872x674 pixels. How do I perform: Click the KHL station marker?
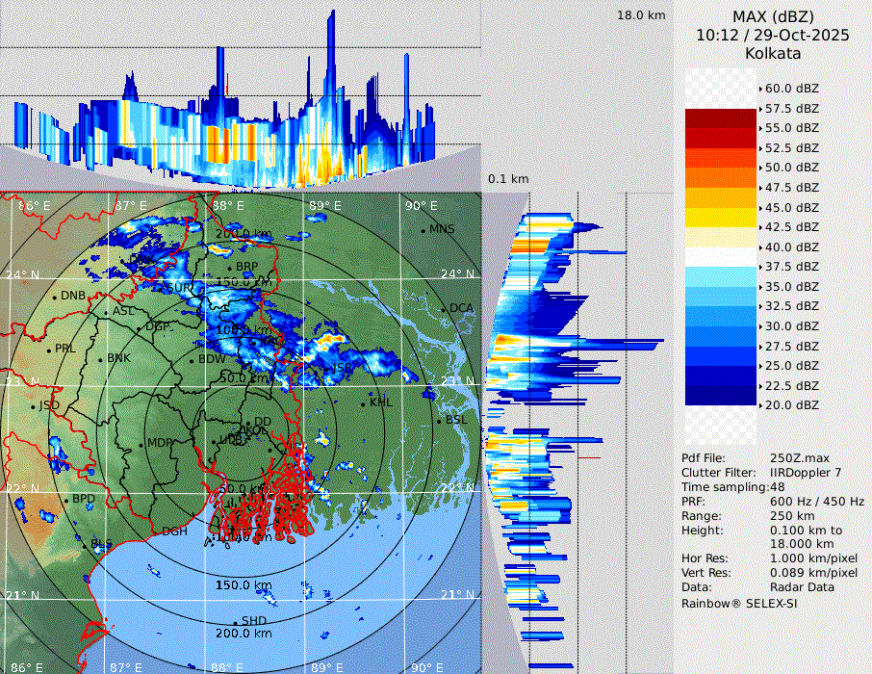point(365,402)
